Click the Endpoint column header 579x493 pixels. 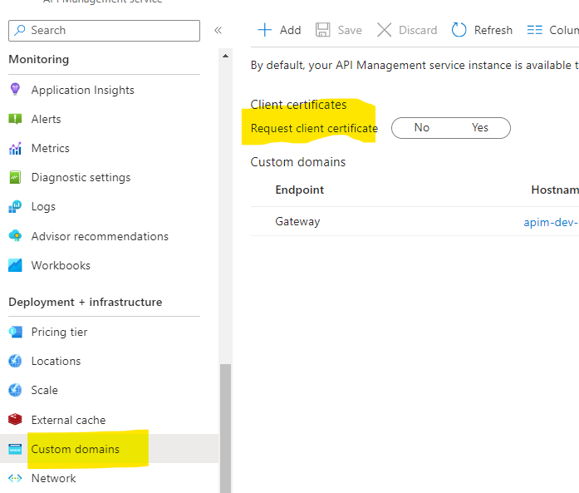click(300, 190)
